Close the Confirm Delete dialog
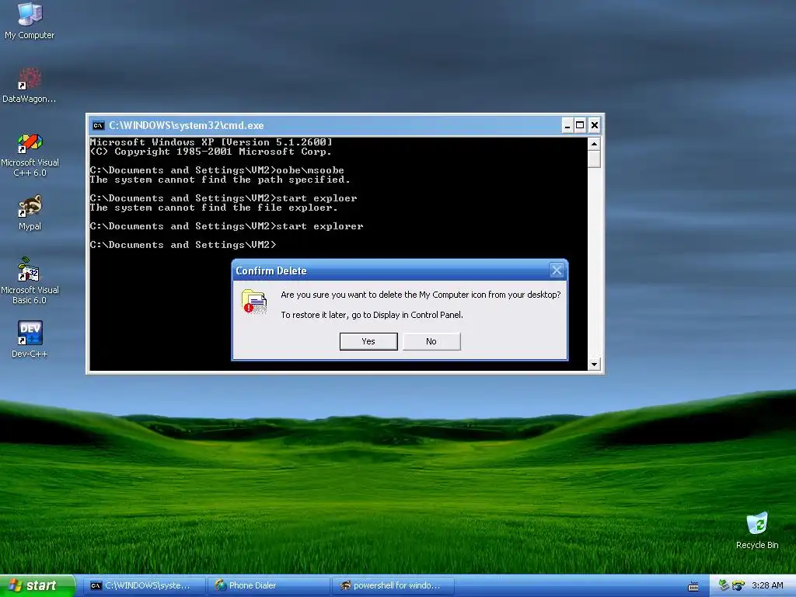This screenshot has width=796, height=597. pos(557,271)
